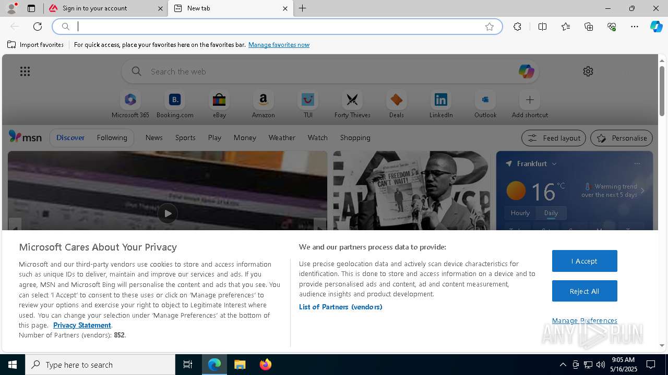Viewport: 668px width, 375px height.
Task: Open Firefox from the taskbar
Action: [x=265, y=365]
